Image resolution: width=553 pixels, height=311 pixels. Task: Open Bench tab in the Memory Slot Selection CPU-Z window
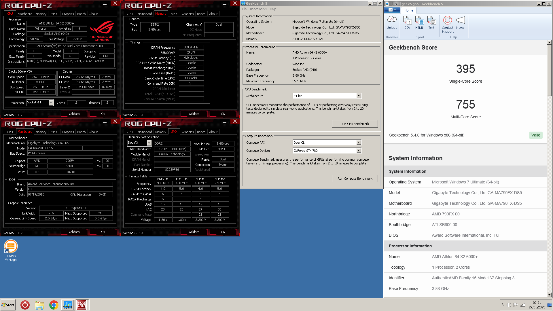pyautogui.click(x=201, y=132)
